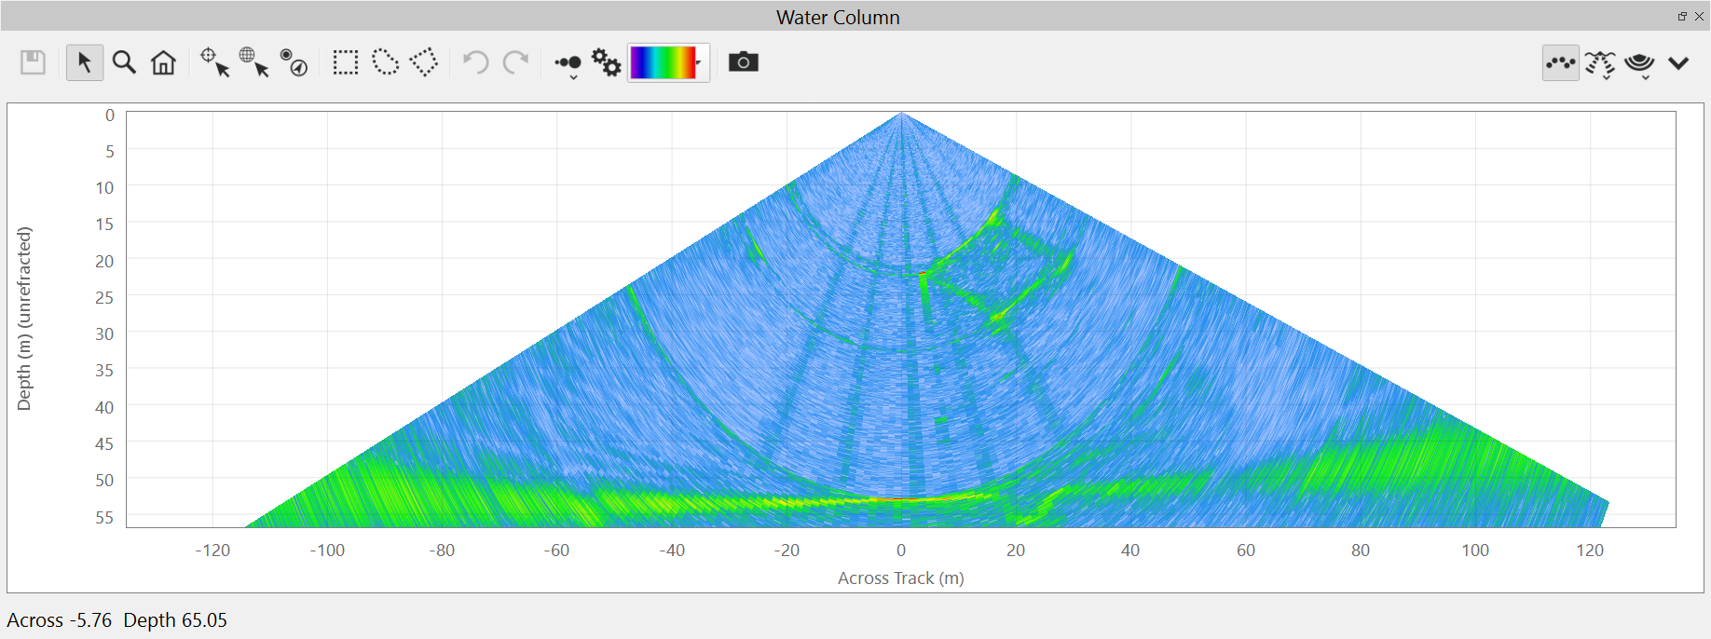Select the rectangle selection tool
This screenshot has height=639, width=1711.
[x=346, y=62]
